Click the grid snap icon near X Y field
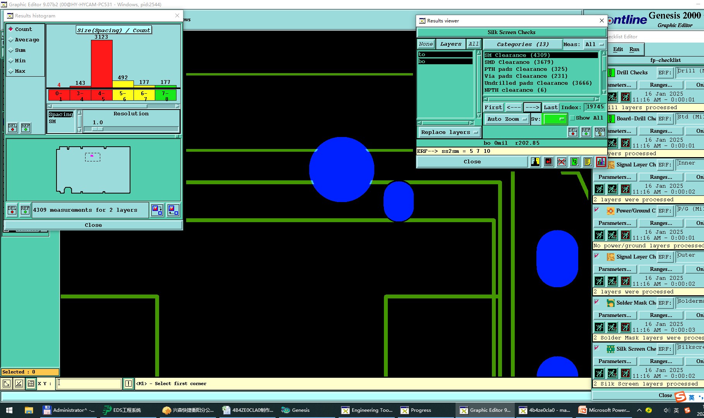This screenshot has height=418, width=704. (31, 384)
